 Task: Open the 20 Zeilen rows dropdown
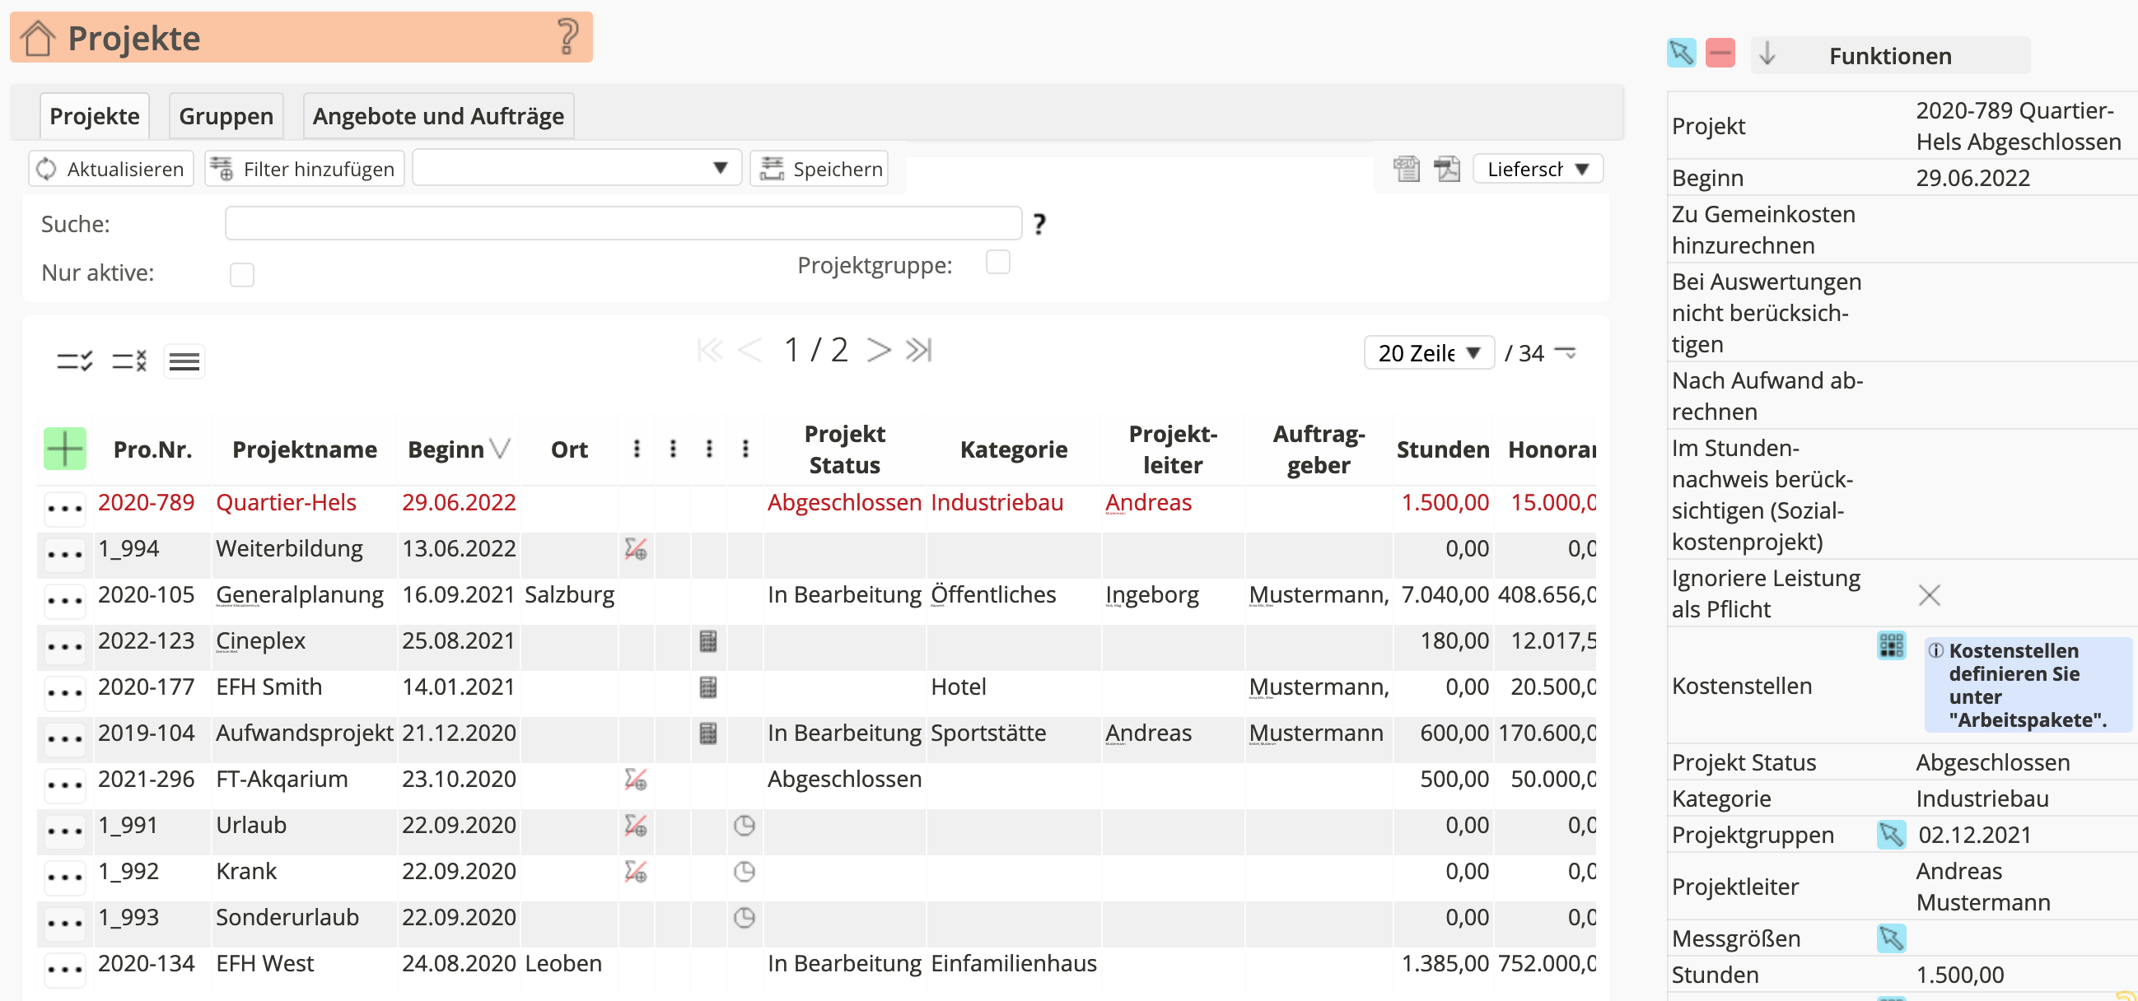click(x=1428, y=353)
